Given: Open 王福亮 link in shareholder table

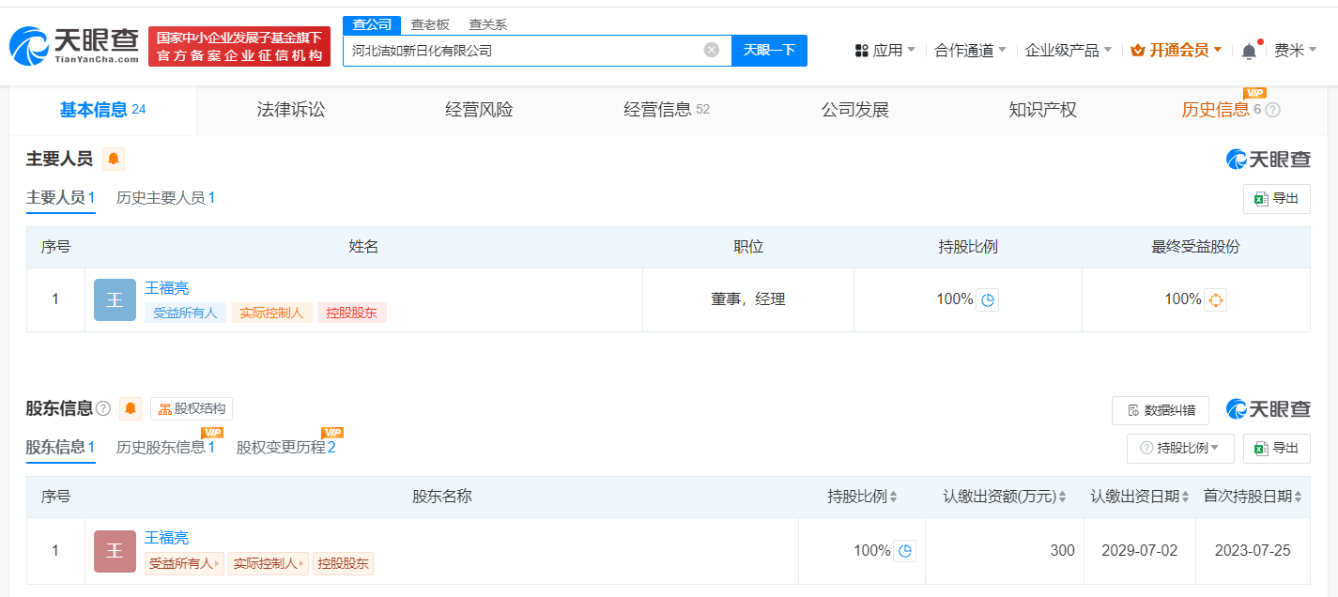Looking at the screenshot, I should (166, 538).
